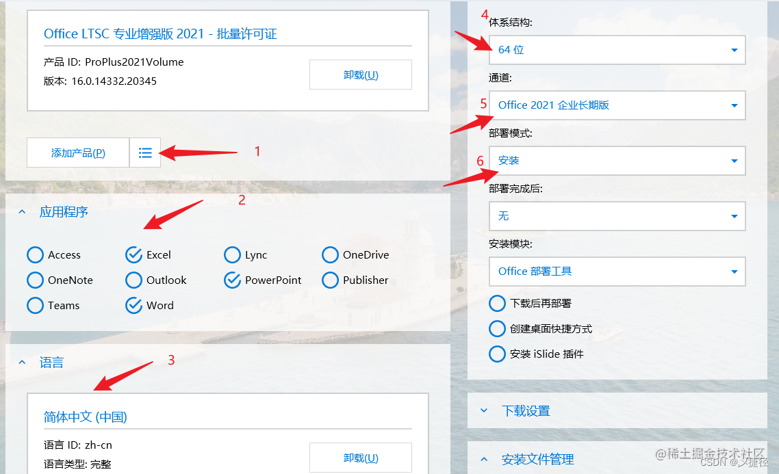Click the 添加产品(P) button
This screenshot has height=474, width=779.
(x=78, y=153)
